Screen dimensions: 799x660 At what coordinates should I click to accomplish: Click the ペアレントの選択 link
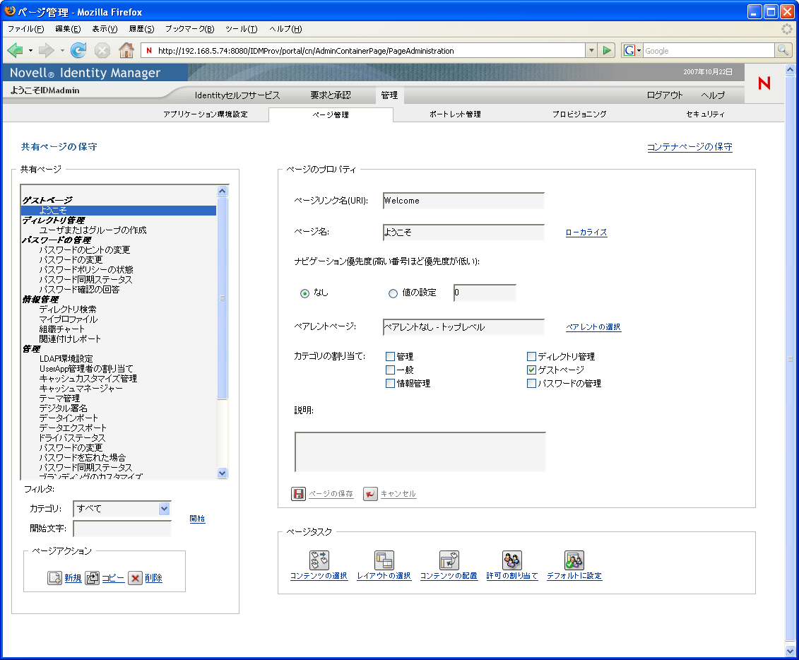click(593, 327)
